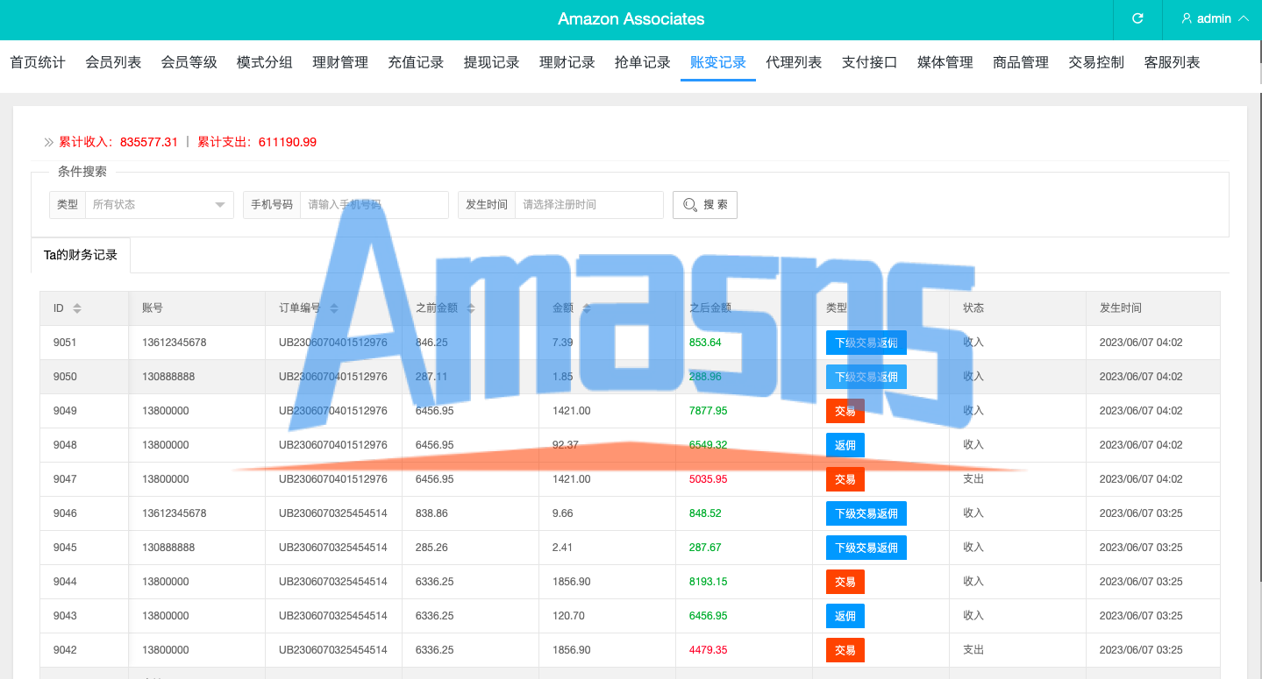Click the refresh icon in header
Viewport: 1262px width, 679px height.
pyautogui.click(x=1137, y=18)
